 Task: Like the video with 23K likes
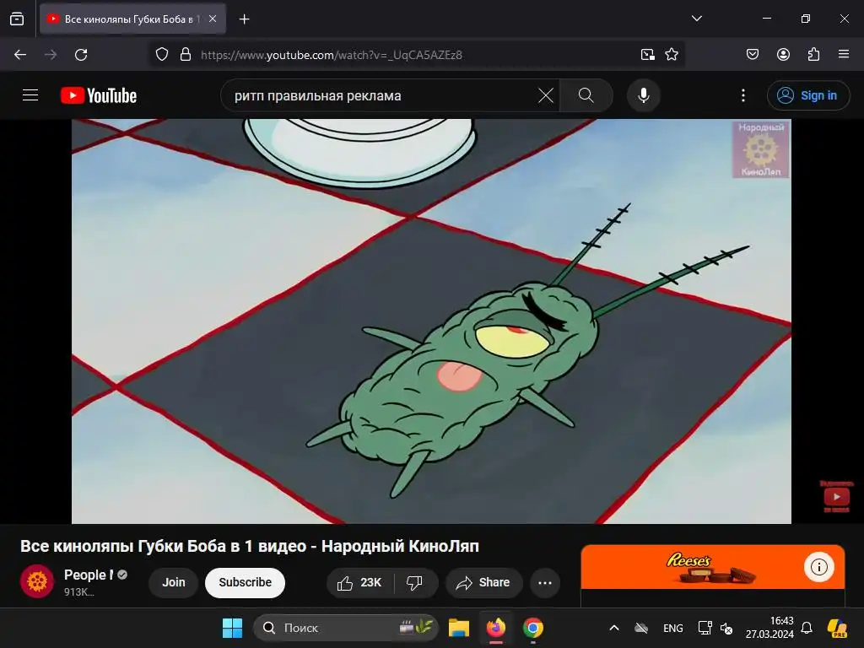click(360, 582)
